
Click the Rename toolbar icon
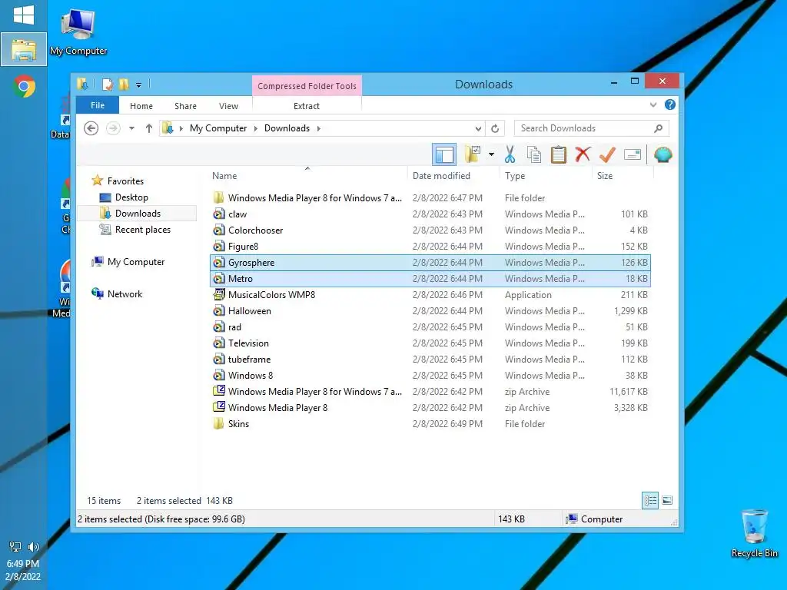(632, 154)
